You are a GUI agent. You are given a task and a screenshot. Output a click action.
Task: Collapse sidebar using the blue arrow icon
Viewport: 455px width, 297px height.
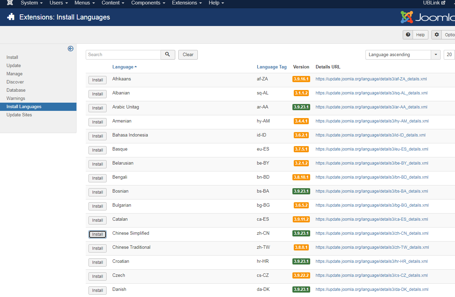71,49
